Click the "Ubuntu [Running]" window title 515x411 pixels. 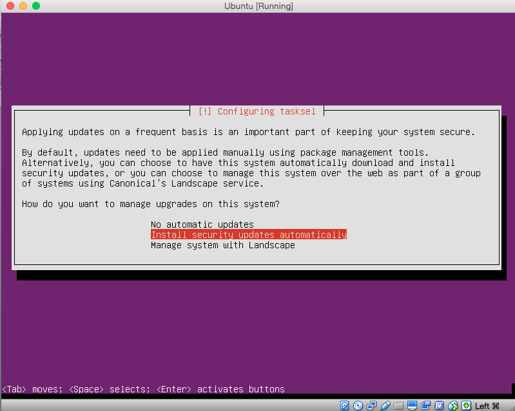[x=258, y=6]
